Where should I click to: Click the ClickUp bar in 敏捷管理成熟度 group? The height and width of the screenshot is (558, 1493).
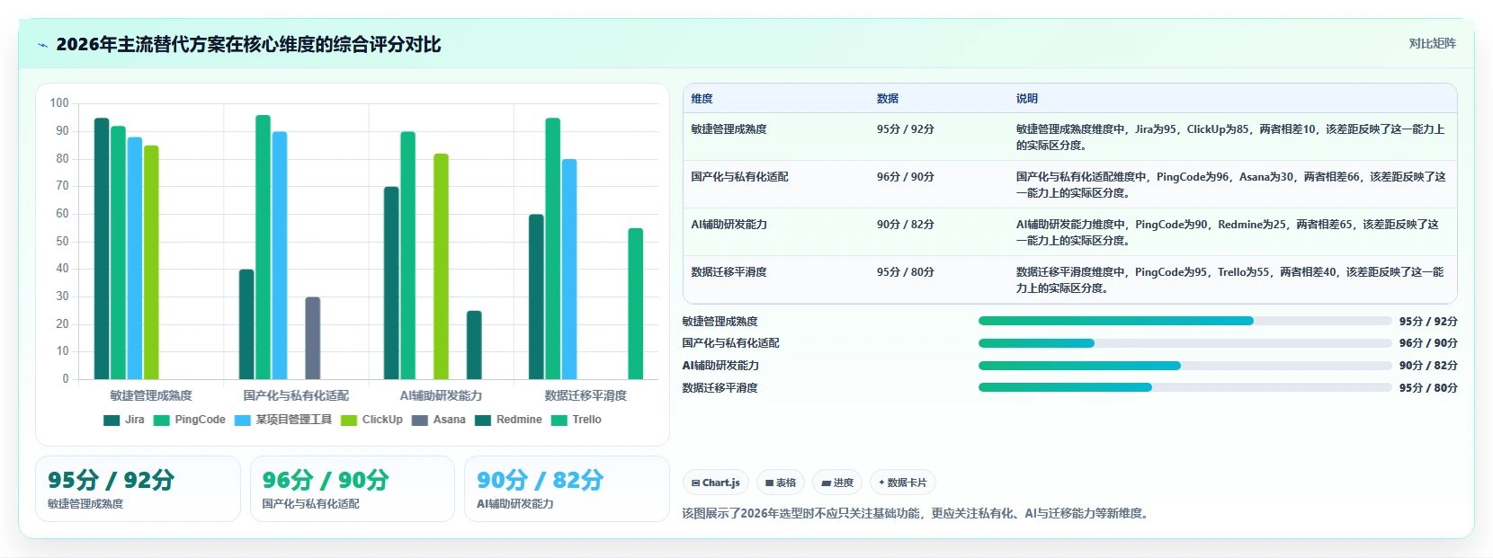pyautogui.click(x=151, y=262)
